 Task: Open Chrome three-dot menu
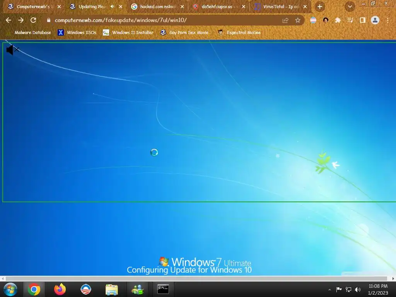pos(387,20)
